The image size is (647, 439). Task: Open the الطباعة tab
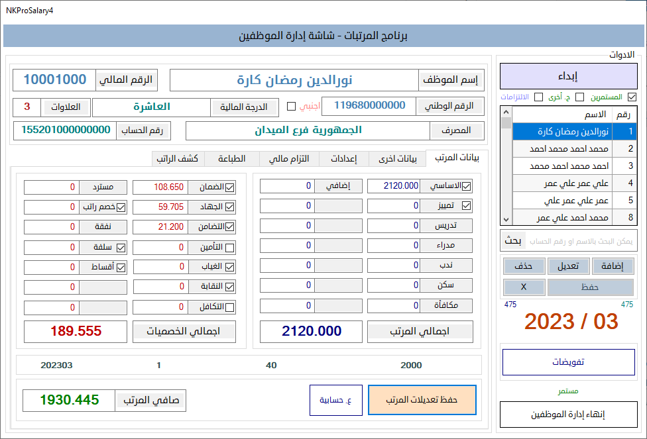(x=232, y=159)
